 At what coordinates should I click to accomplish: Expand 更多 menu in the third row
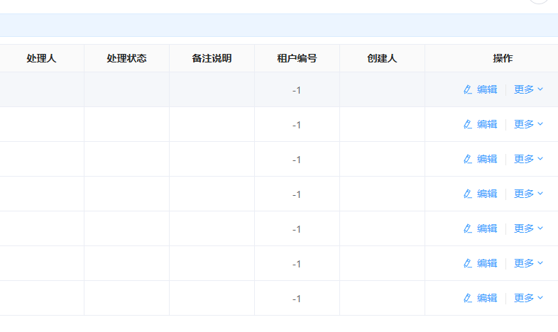[528, 159]
